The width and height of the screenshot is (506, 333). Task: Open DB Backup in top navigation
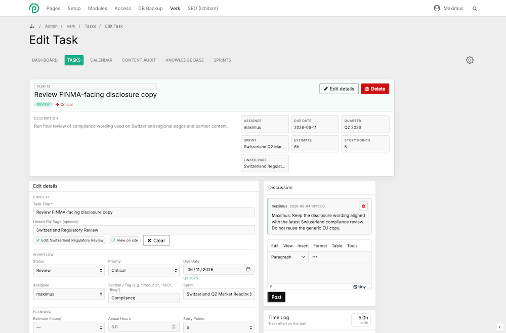(x=150, y=9)
